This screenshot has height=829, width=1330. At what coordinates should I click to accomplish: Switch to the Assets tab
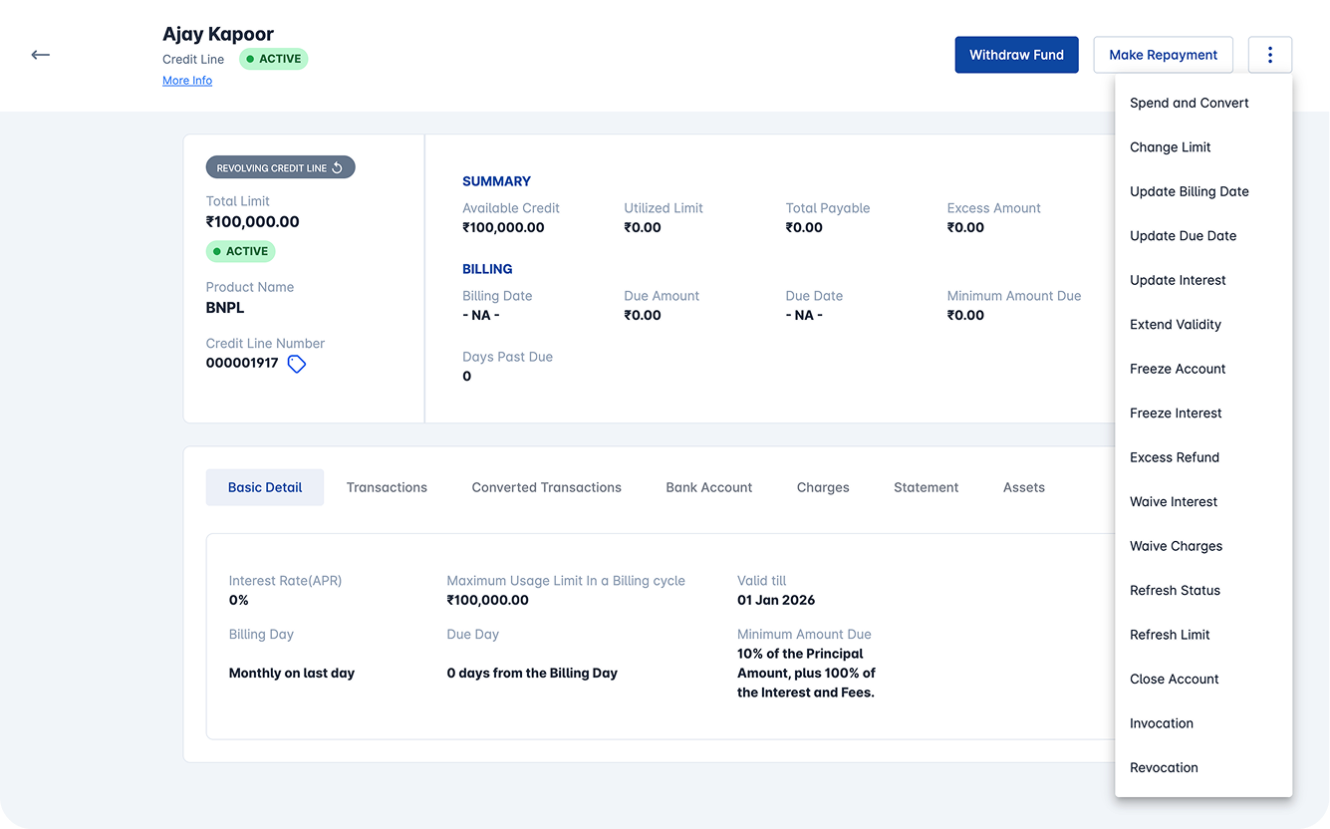[x=1023, y=487]
